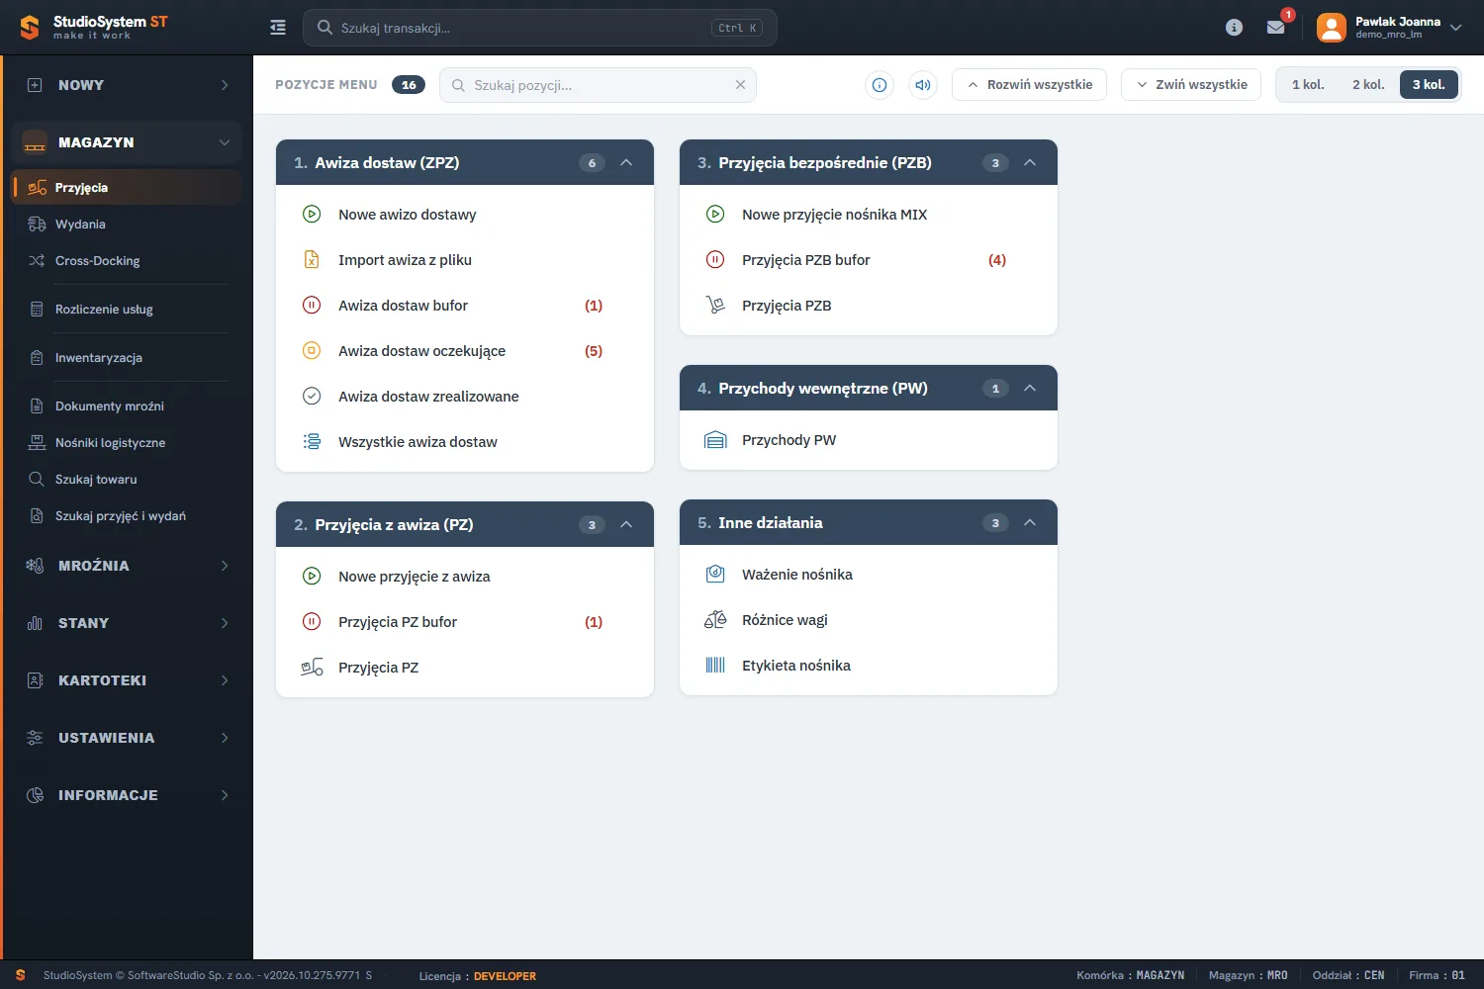The image size is (1484, 989).
Task: Click the hand truck icon for Przyjęcia PZB
Action: 715,306
